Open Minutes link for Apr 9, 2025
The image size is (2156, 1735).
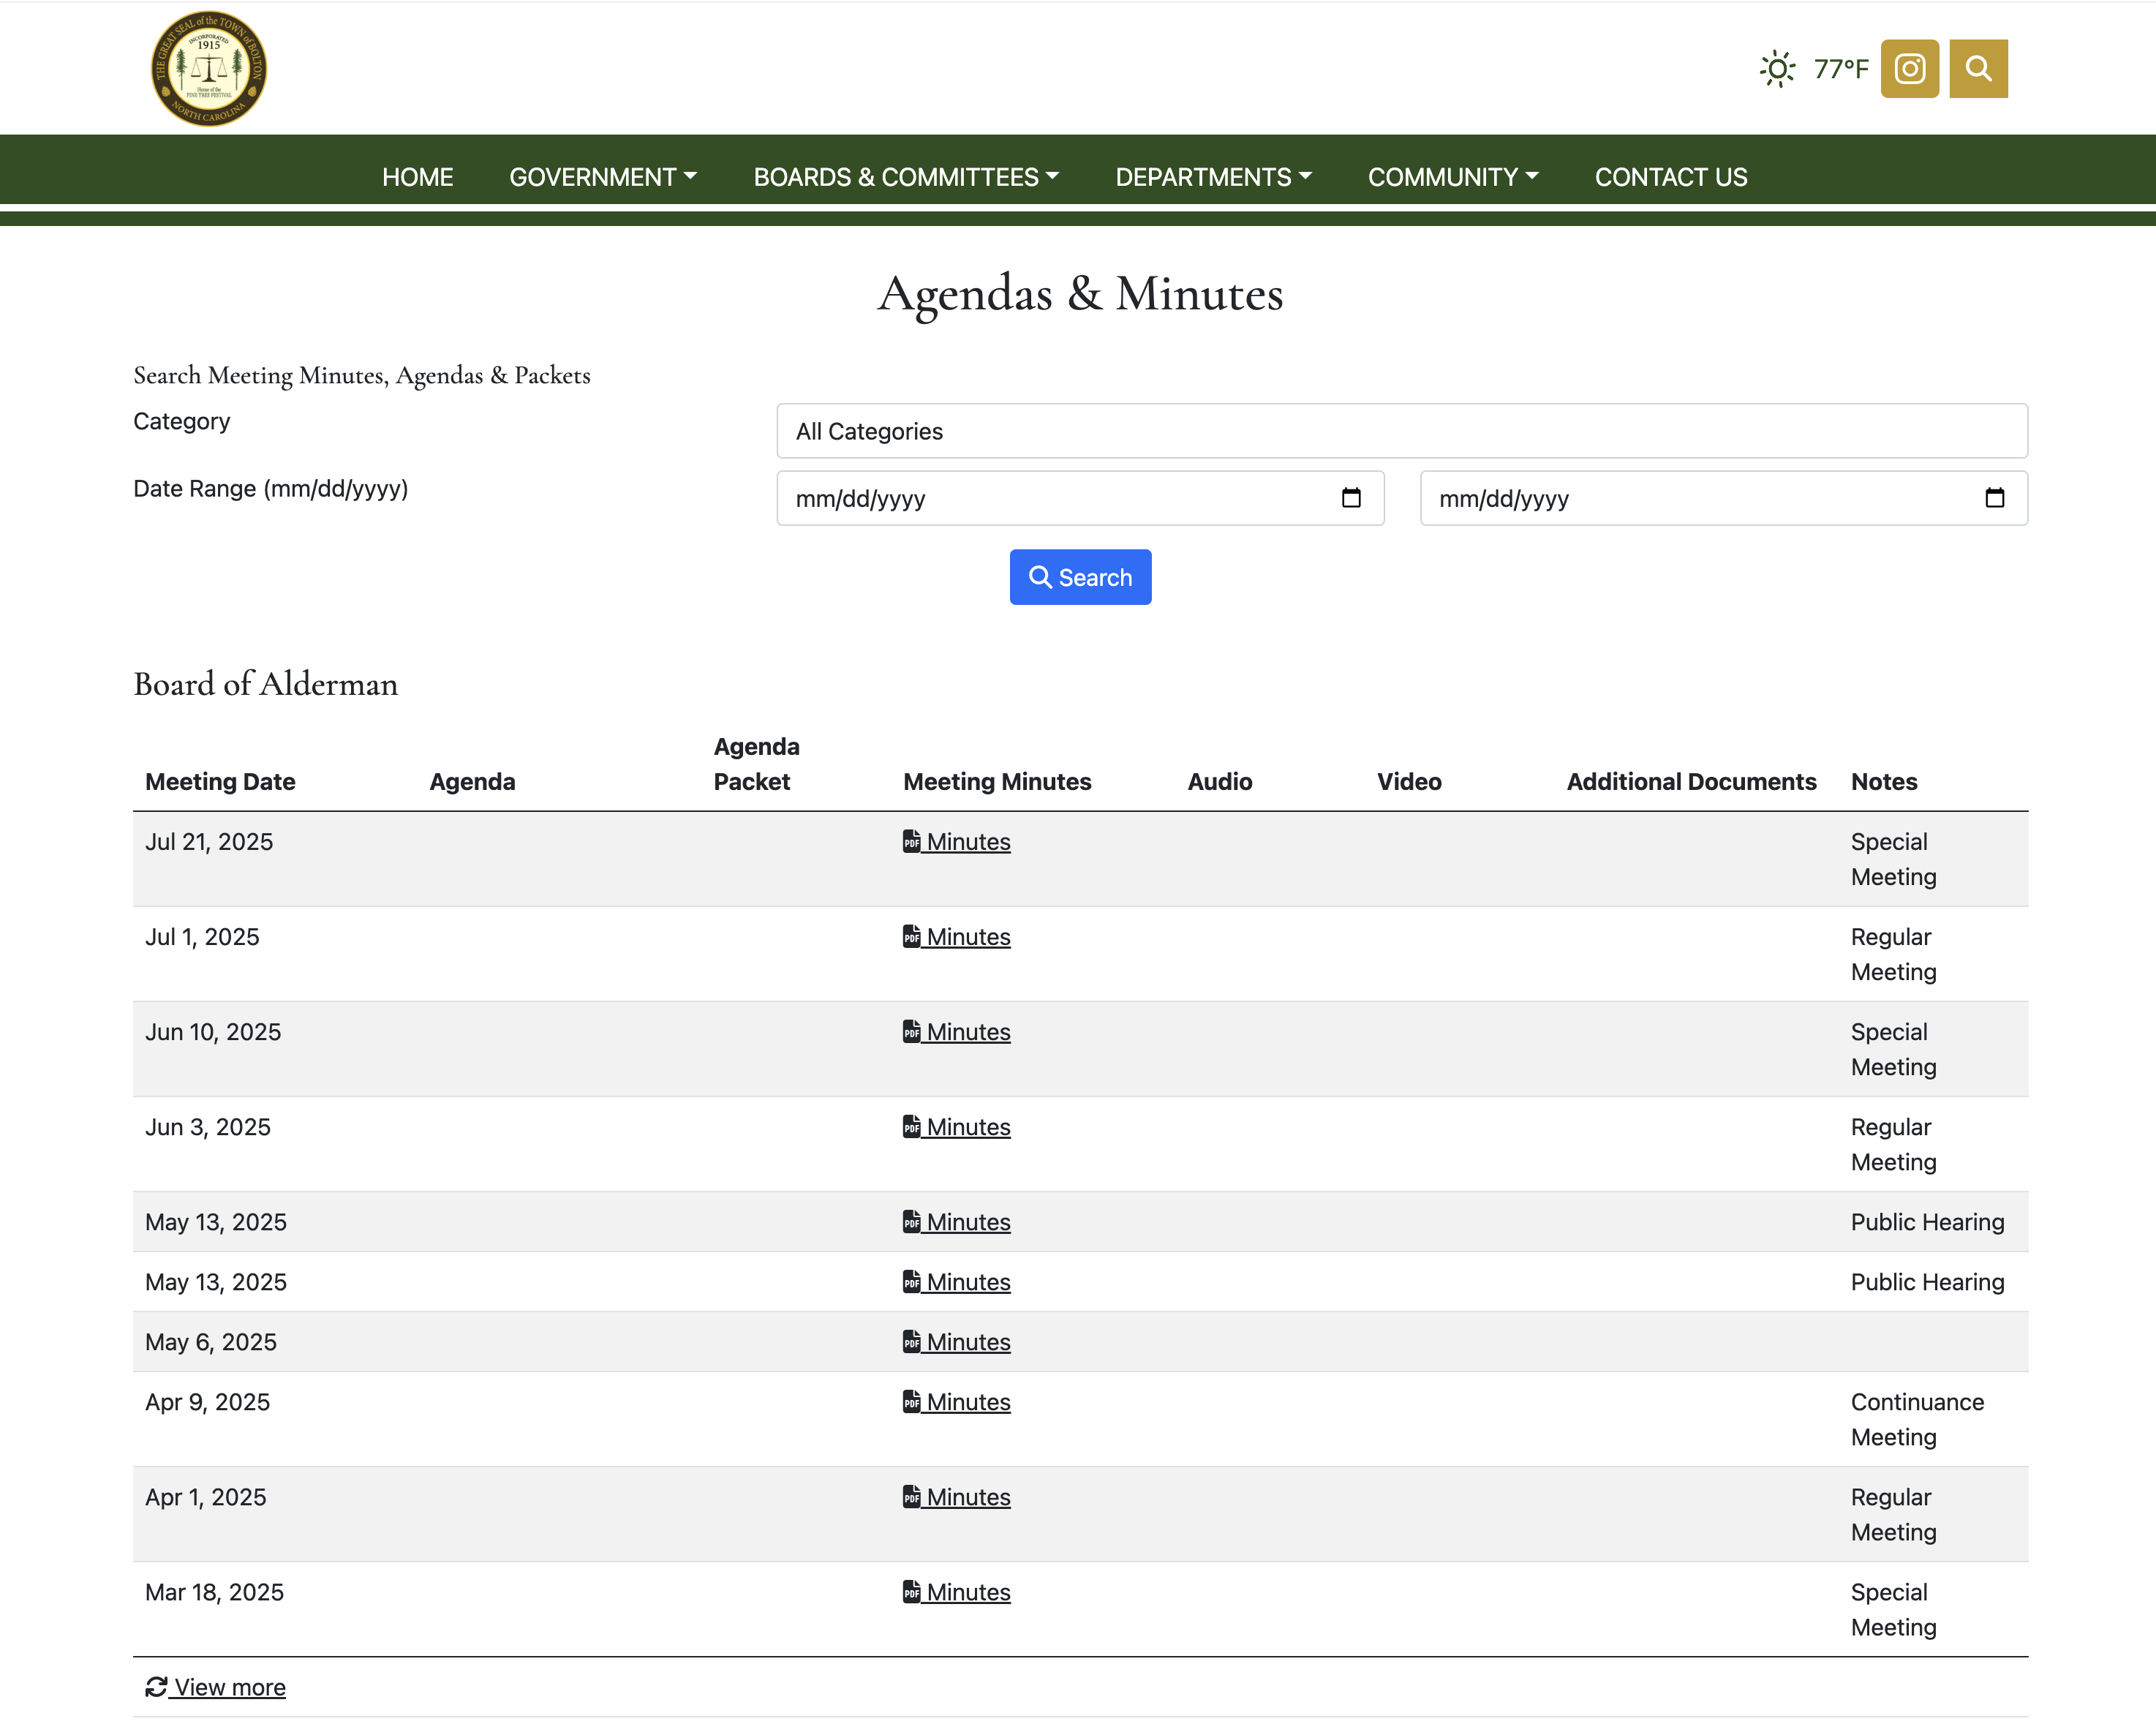(967, 1402)
